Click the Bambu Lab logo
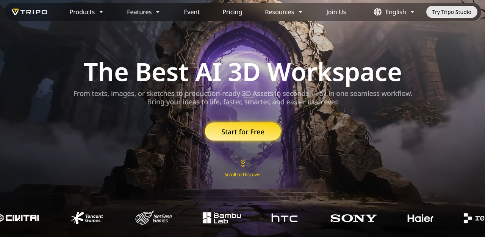Screen dimensions: 485x237 click(x=222, y=218)
